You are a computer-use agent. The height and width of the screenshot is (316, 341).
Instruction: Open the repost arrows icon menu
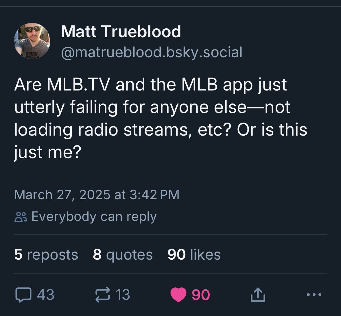pos(103,295)
